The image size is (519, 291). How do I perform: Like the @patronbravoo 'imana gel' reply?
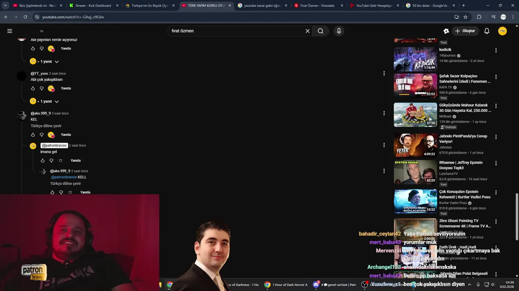[43, 161]
